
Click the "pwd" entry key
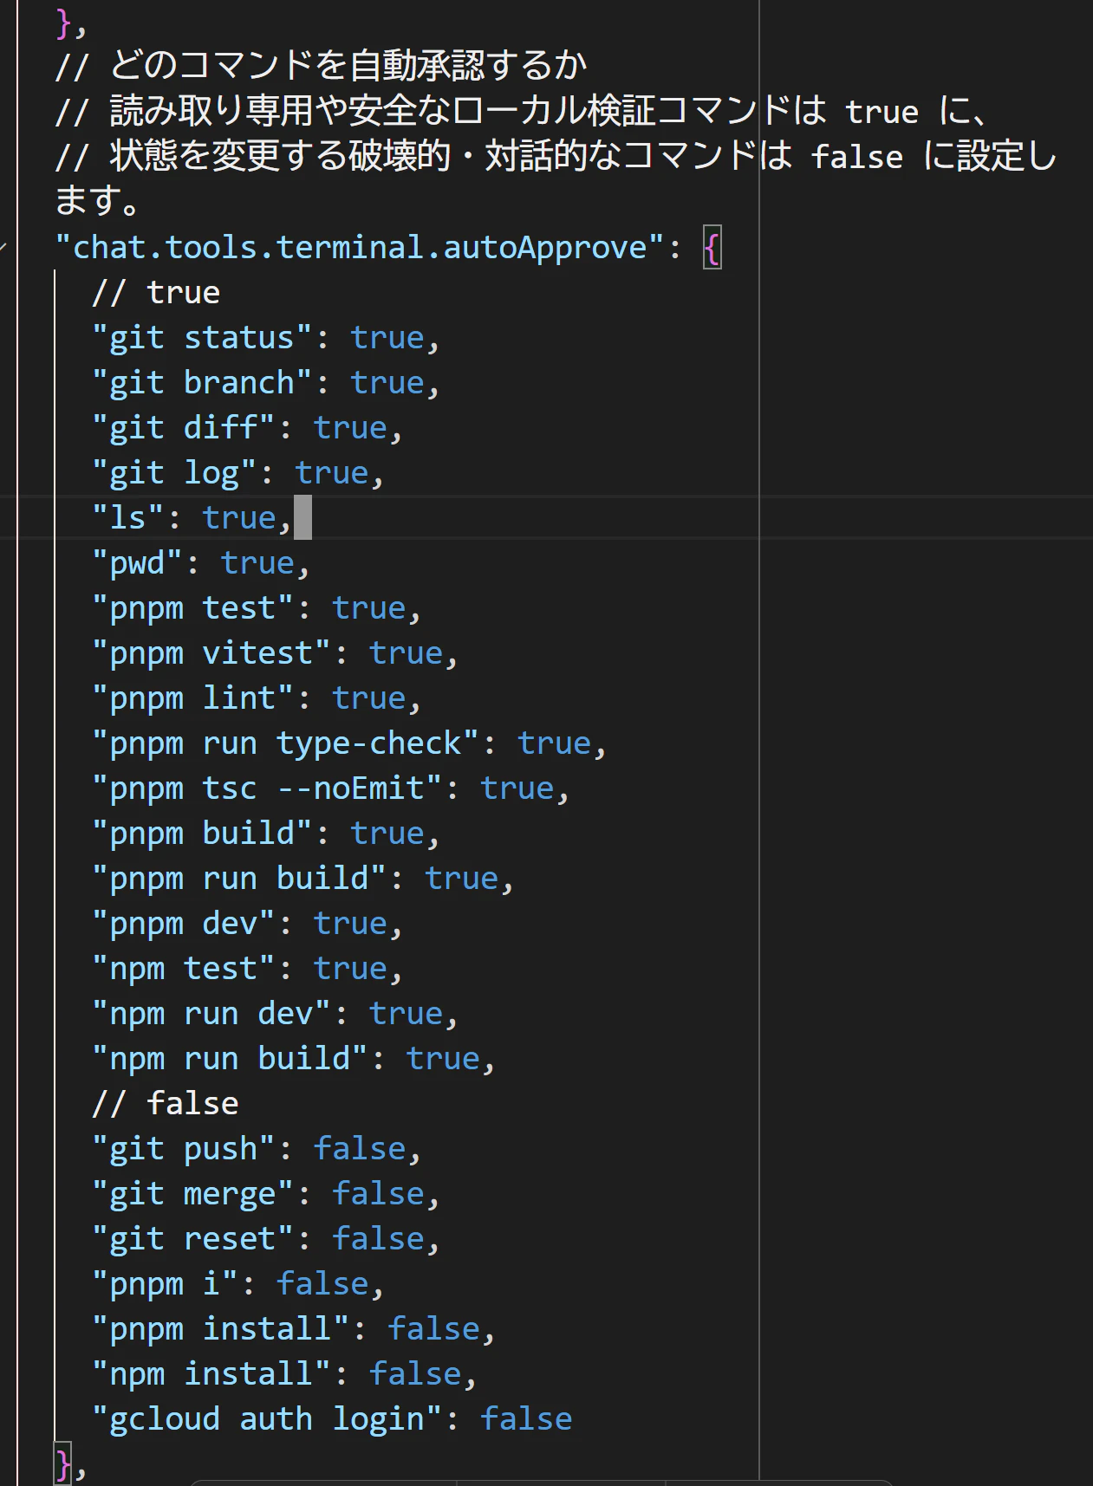click(x=137, y=564)
